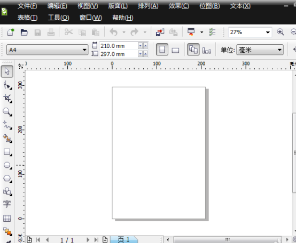Choose the Text tool 字
The image size is (296, 243).
point(7,204)
